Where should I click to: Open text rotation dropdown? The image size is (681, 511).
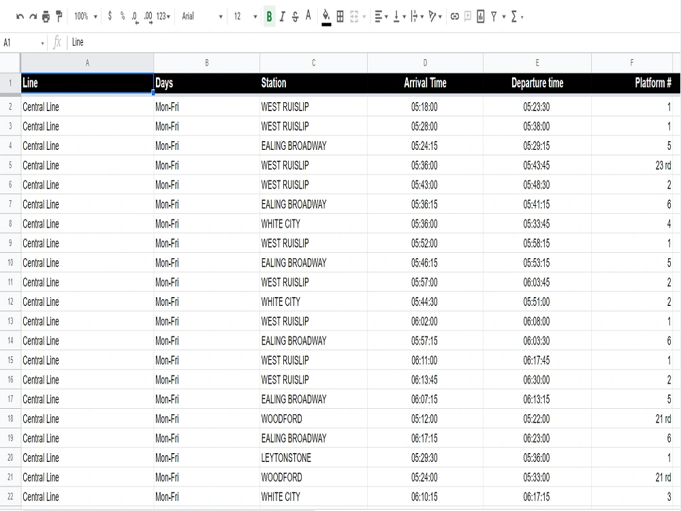(x=434, y=17)
